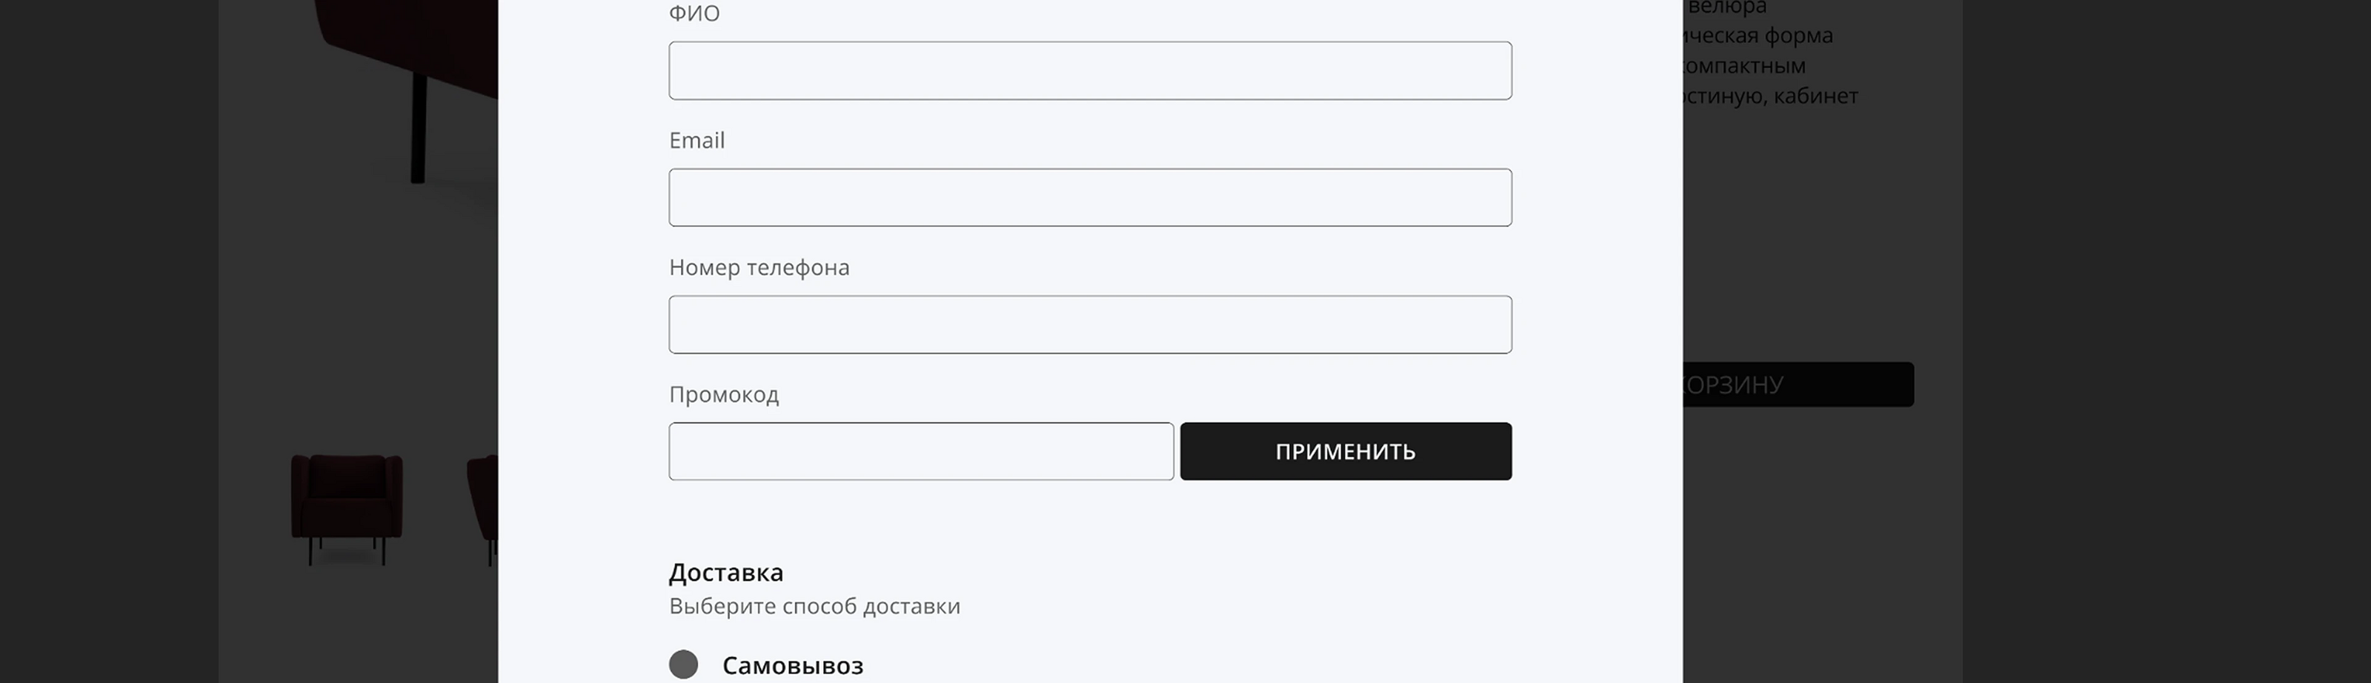This screenshot has height=683, width=2371.
Task: Click the Email field label
Action: 696,141
